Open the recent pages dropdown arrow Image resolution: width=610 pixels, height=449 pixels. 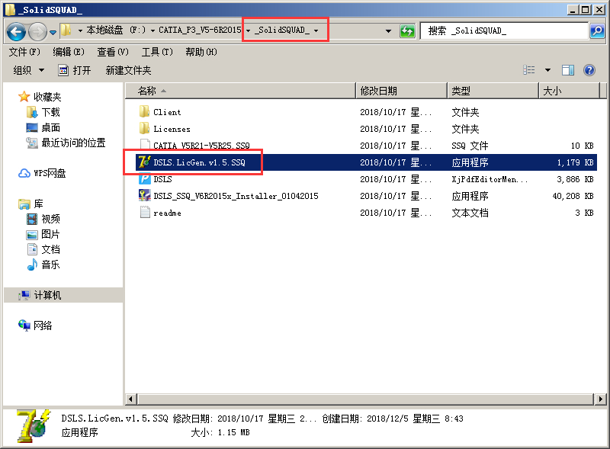[x=53, y=31]
